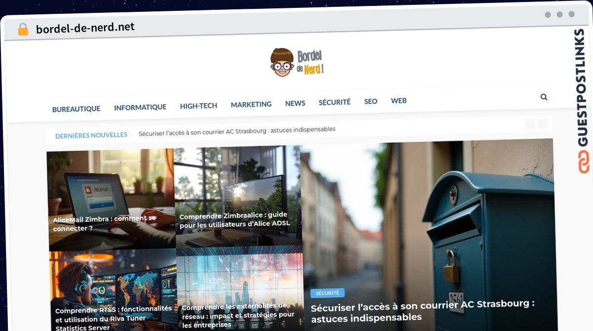Click the gamer with headphones thumbnail
The height and width of the screenshot is (331, 593).
click(113, 290)
